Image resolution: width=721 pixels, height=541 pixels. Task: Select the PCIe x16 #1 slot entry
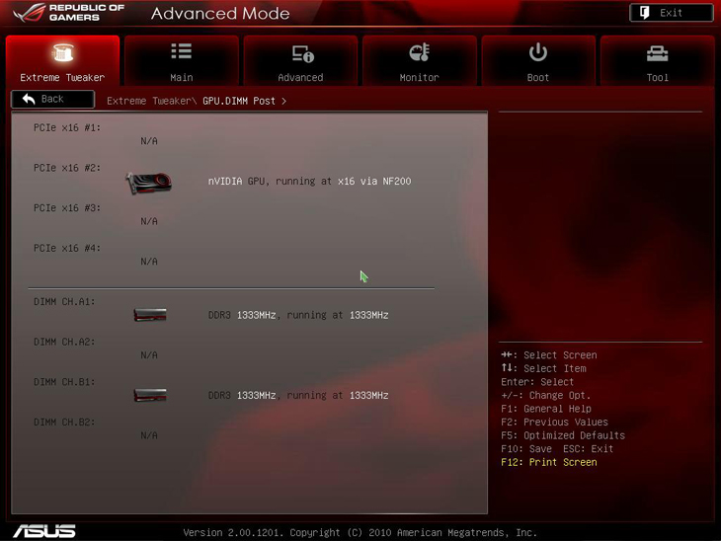67,128
